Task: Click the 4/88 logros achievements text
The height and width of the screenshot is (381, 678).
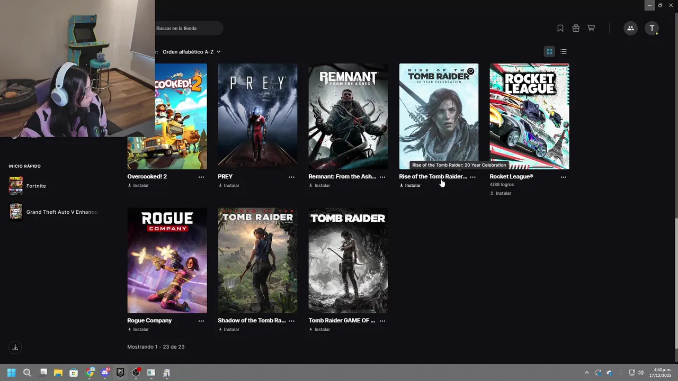Action: coord(502,185)
